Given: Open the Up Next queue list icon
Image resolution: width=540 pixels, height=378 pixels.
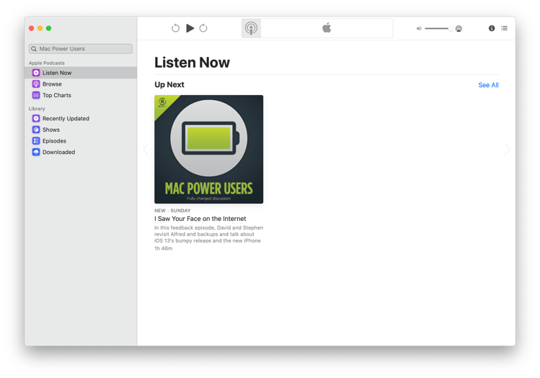Looking at the screenshot, I should [x=504, y=28].
